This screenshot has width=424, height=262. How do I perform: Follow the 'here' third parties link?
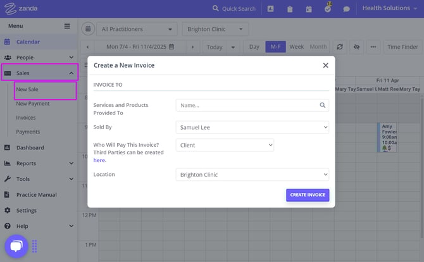(99, 160)
